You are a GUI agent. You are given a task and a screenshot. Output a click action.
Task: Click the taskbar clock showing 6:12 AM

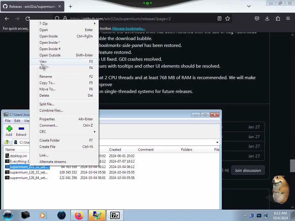pyautogui.click(x=280, y=216)
